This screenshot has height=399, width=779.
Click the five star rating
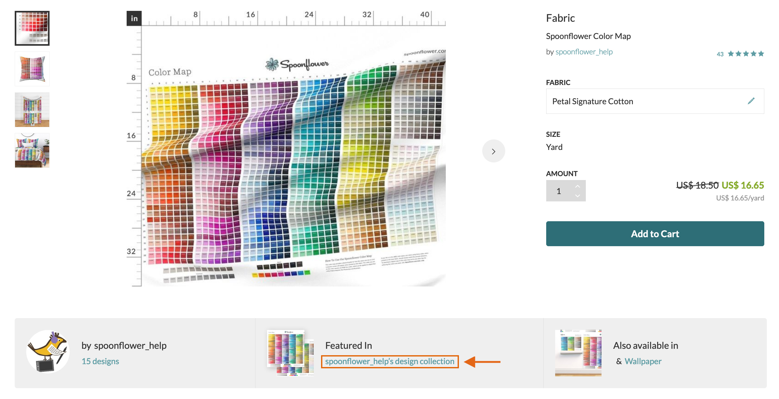click(746, 54)
